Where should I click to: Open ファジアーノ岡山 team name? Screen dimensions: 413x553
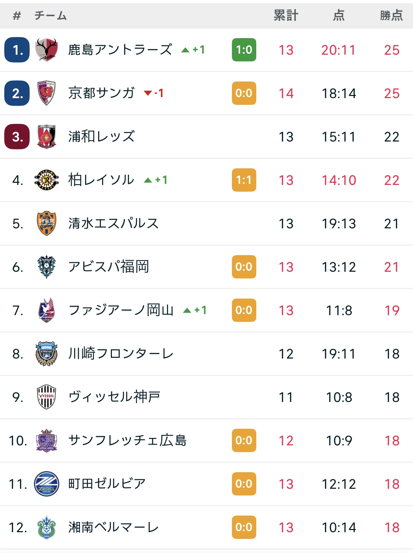[121, 310]
